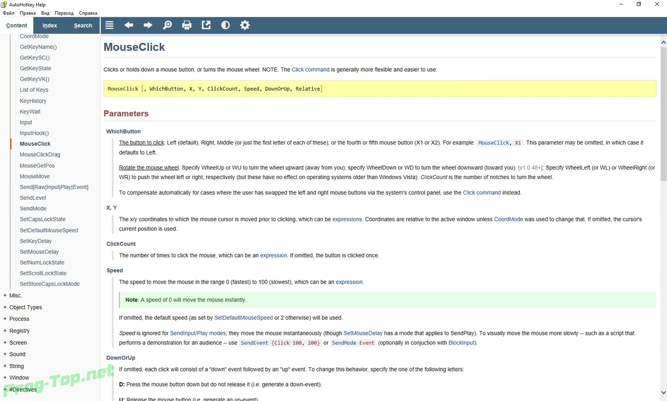Open SendMode in the contents tree

coord(33,209)
